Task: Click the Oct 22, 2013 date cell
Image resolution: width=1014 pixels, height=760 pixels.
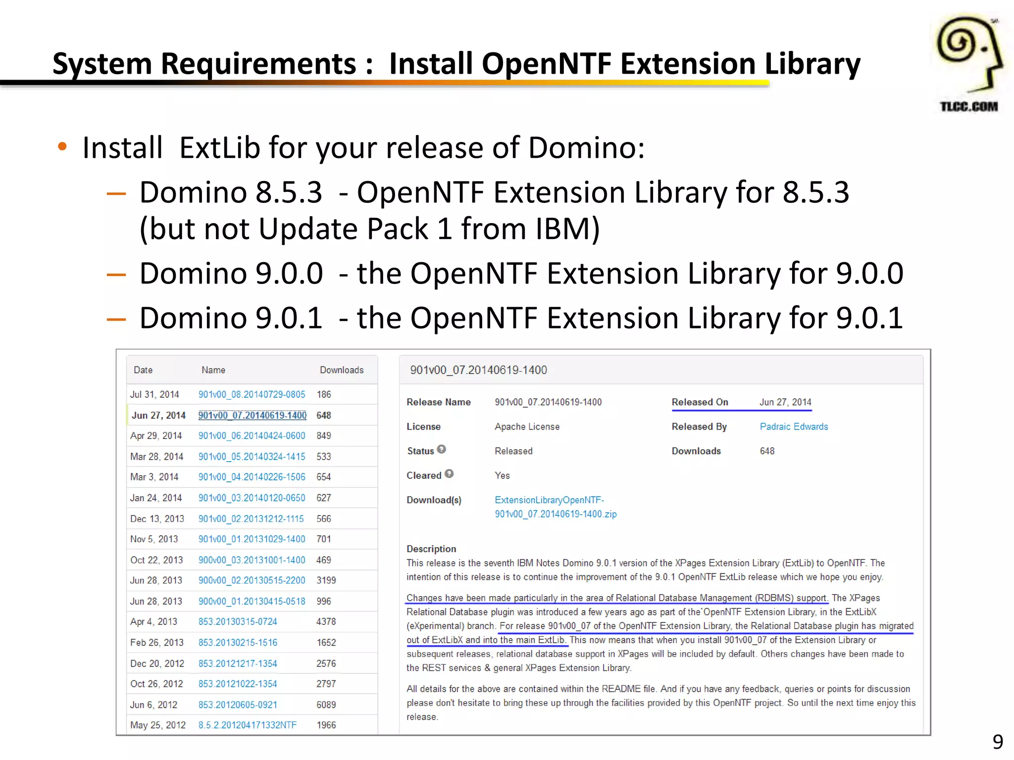Action: click(156, 560)
